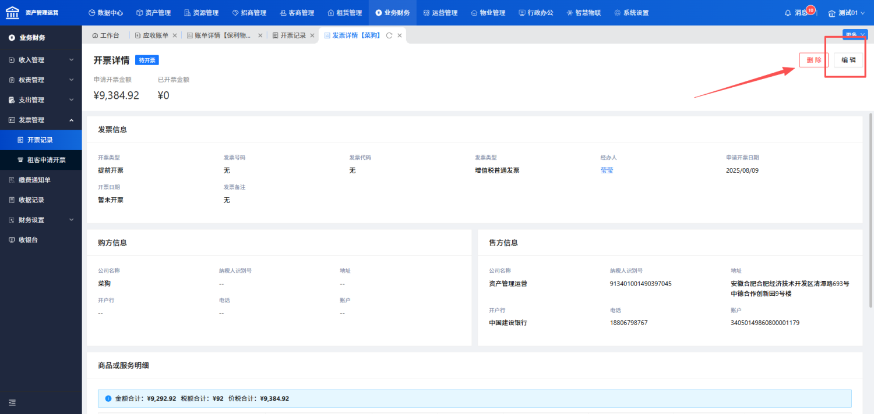Click the 开票日期 value 暂未开票

pos(111,200)
